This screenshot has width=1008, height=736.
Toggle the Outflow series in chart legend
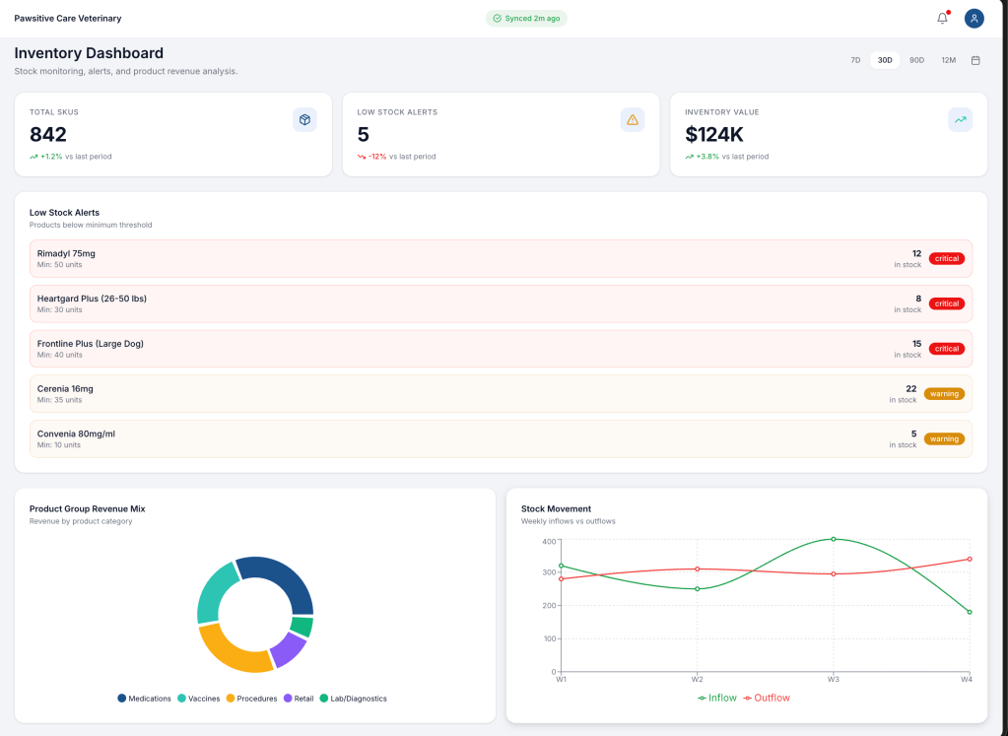click(767, 698)
